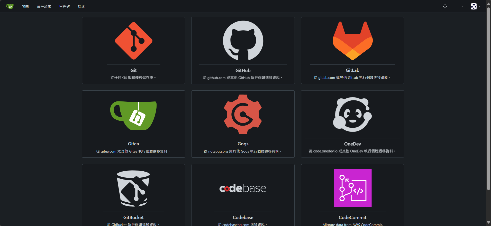The width and height of the screenshot is (491, 226).
Task: Select the GitLab migration title
Action: [x=352, y=70]
